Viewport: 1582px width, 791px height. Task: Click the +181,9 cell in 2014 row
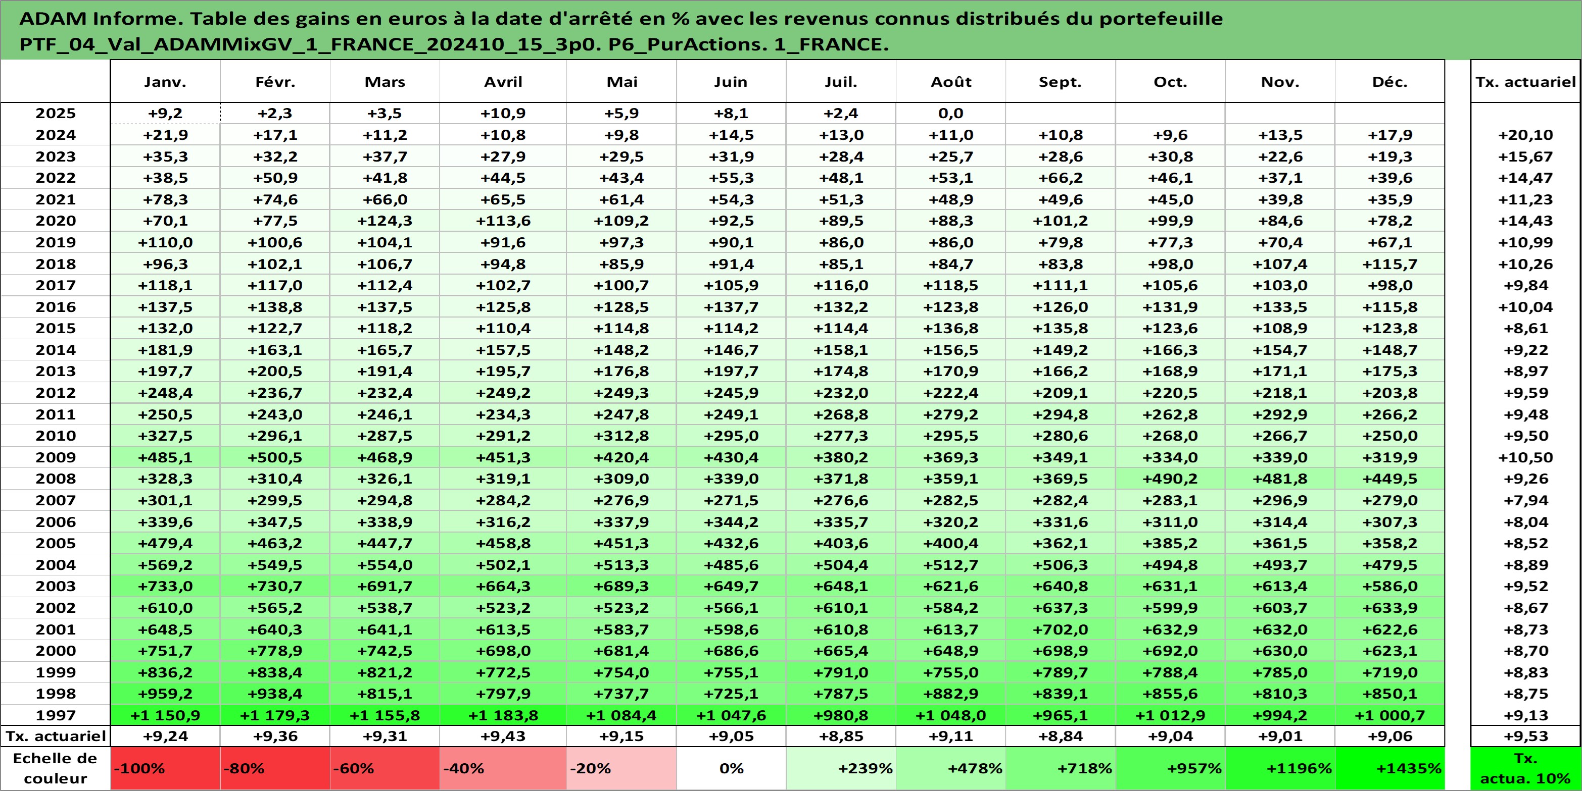tap(165, 350)
